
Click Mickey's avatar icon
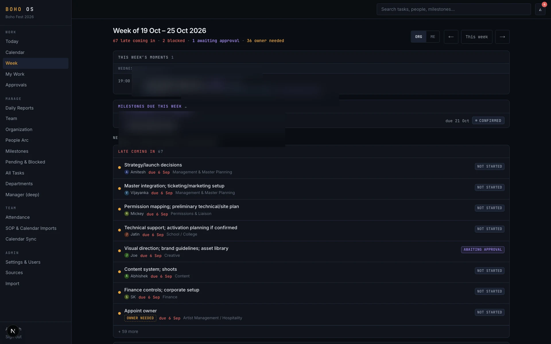pos(127,214)
